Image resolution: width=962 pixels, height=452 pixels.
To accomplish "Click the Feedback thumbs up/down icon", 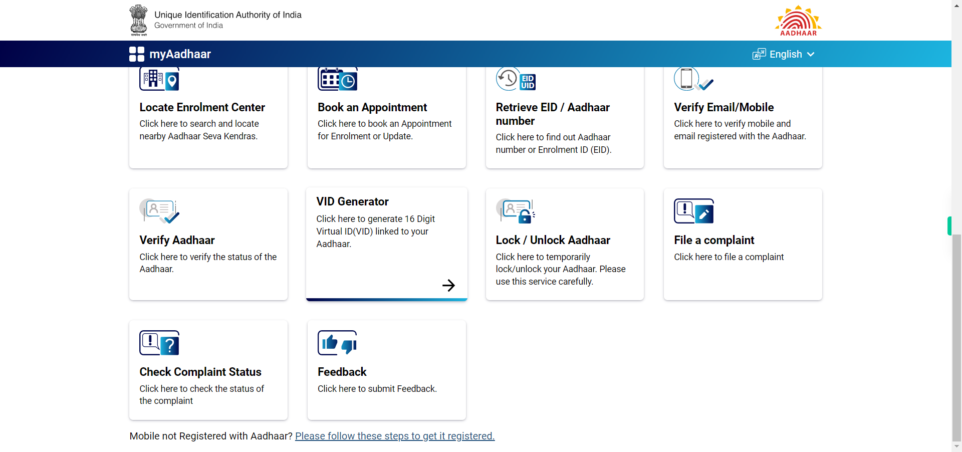I will pyautogui.click(x=338, y=343).
